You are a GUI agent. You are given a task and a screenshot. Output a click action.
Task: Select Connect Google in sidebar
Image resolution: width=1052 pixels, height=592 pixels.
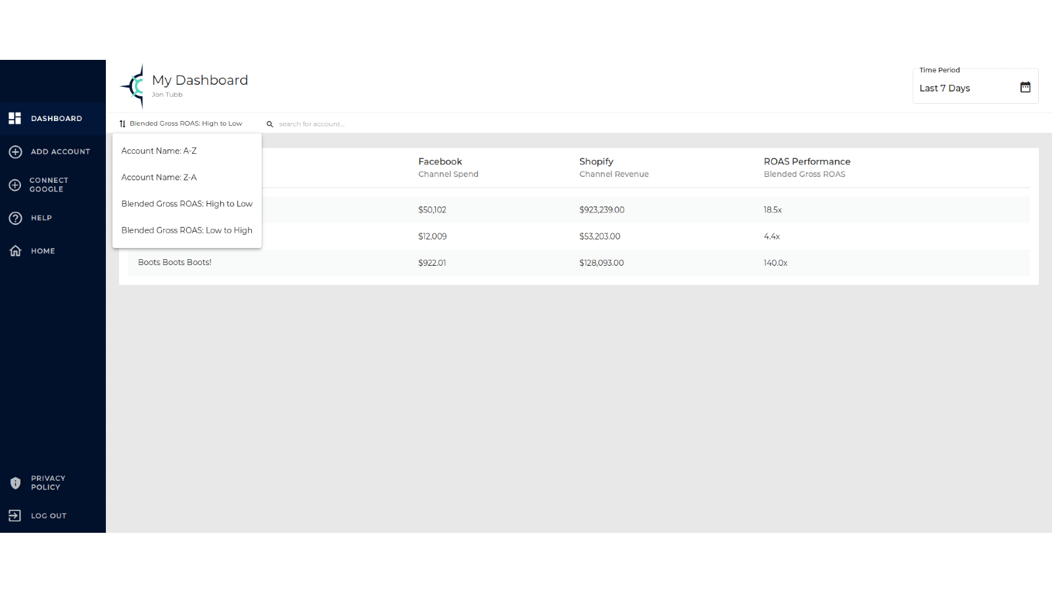[x=53, y=185]
